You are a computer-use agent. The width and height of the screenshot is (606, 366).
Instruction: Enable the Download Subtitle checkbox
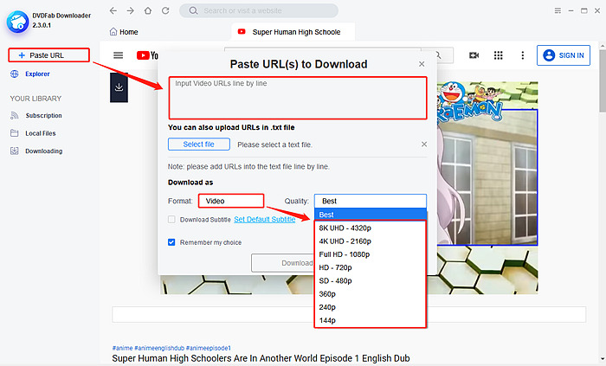(171, 220)
